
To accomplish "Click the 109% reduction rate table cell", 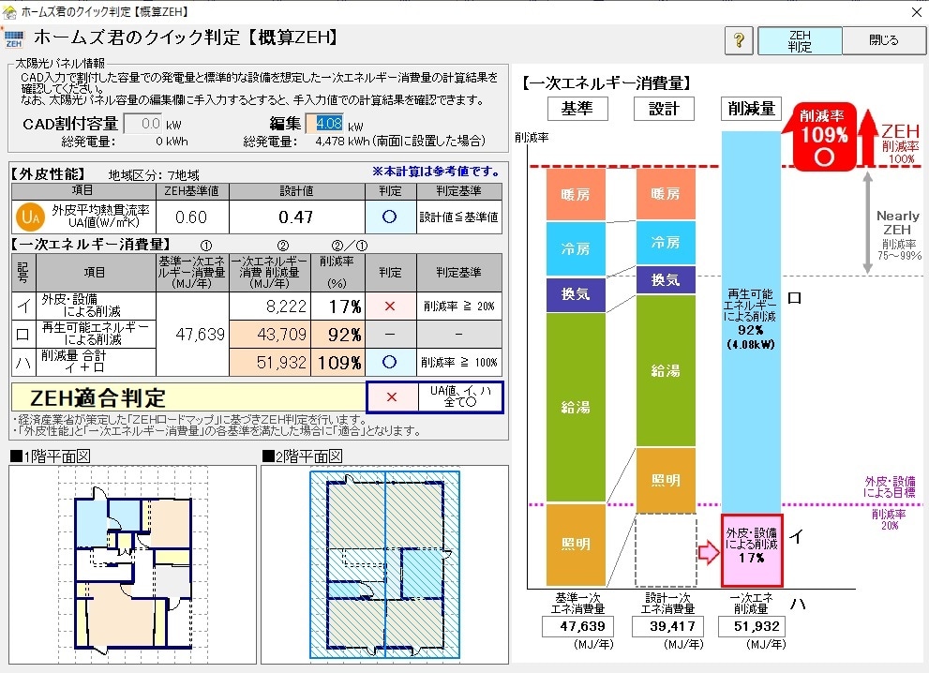I will [x=338, y=362].
